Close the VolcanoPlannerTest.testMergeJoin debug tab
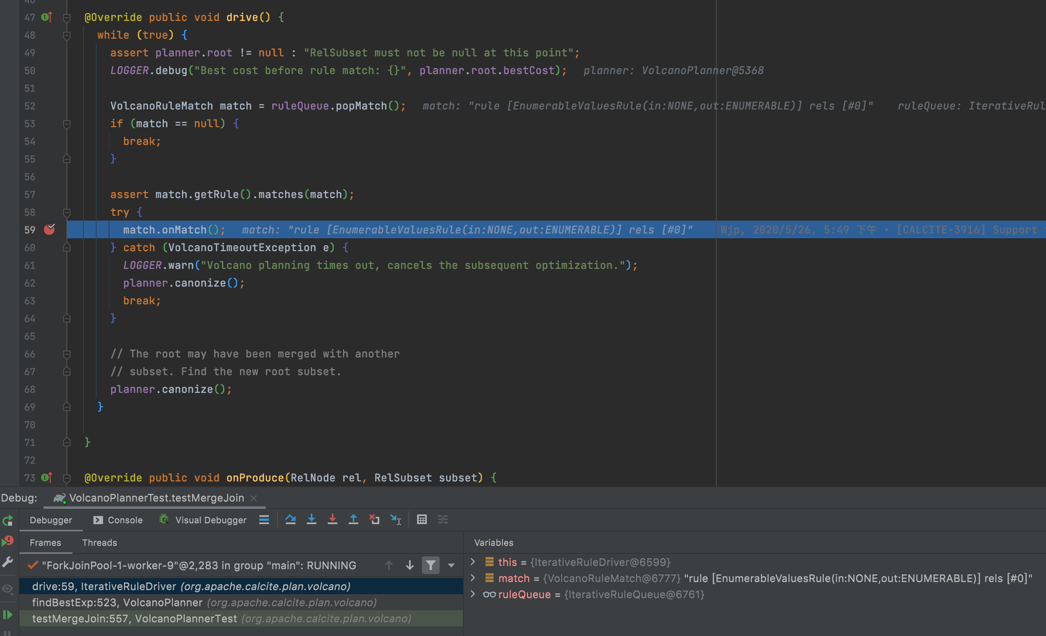 pos(253,498)
